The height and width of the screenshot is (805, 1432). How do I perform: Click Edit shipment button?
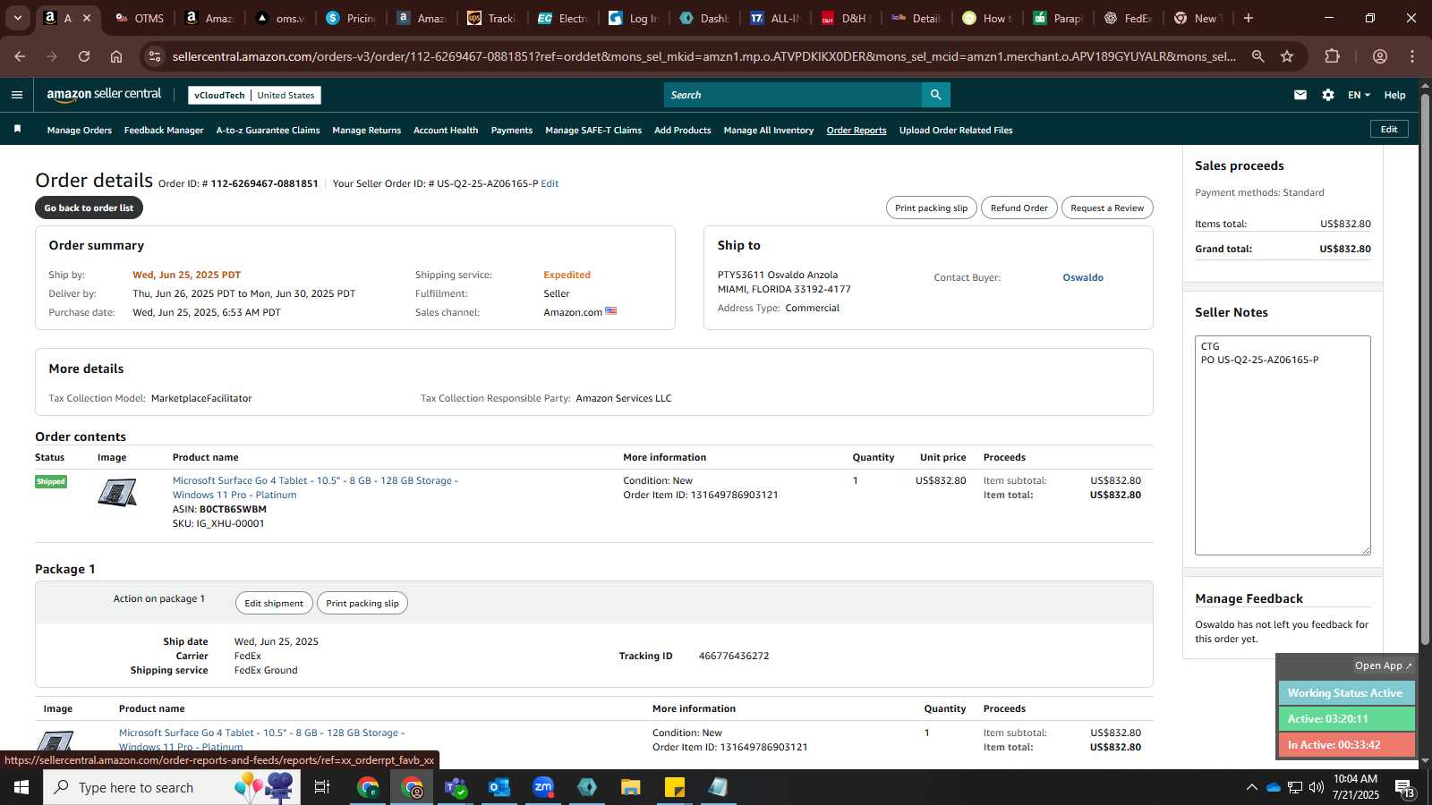pyautogui.click(x=274, y=603)
